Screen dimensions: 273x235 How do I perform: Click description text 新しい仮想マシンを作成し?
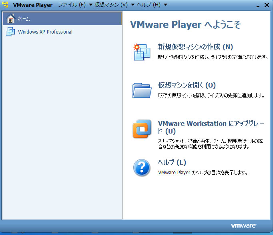pos(183,57)
